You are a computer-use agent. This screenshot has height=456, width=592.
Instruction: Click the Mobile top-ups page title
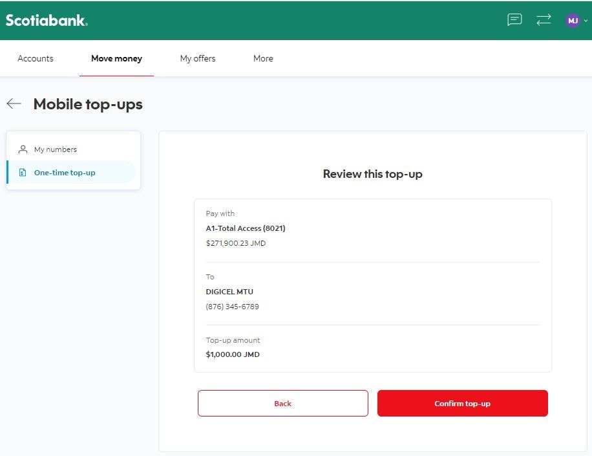pyautogui.click(x=88, y=104)
